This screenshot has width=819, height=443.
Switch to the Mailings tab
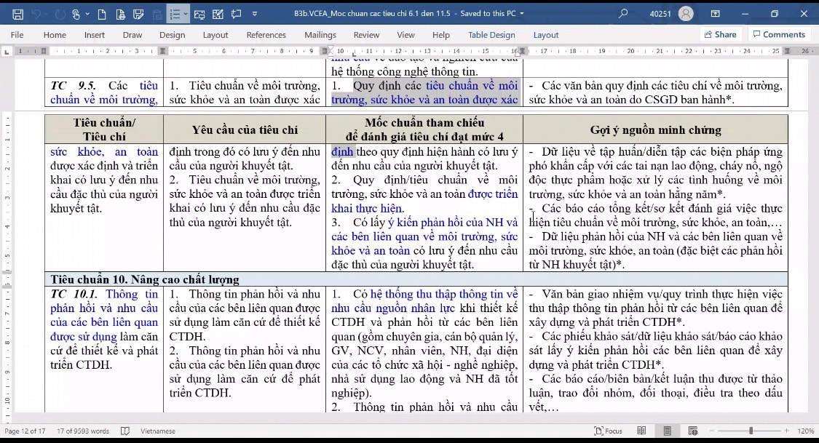(320, 35)
